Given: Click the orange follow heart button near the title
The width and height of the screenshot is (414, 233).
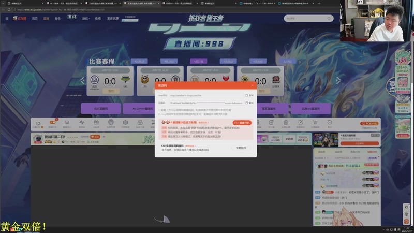Looking at the screenshot, I should pos(95,137).
